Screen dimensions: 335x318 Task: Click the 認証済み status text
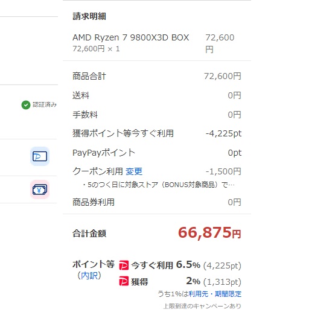click(45, 104)
